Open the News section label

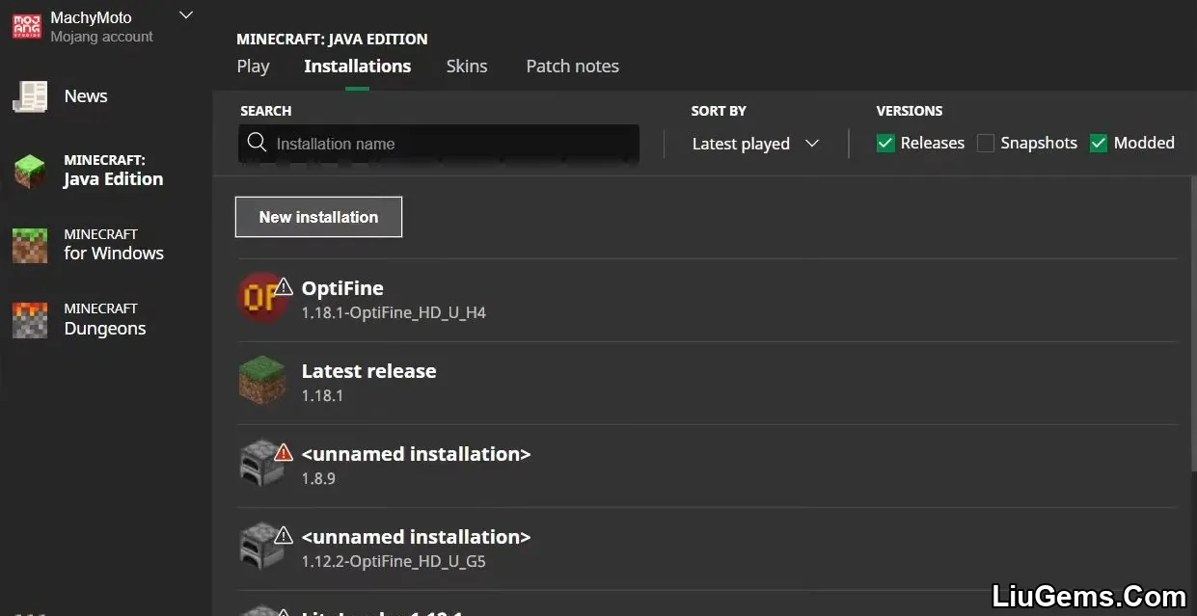coord(86,96)
